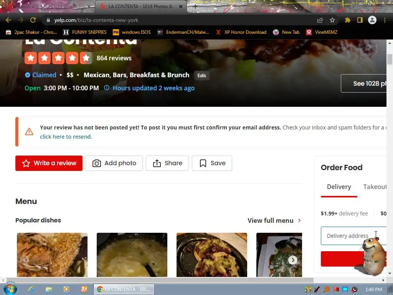Click the Write a review button
The width and height of the screenshot is (393, 295).
tap(49, 163)
